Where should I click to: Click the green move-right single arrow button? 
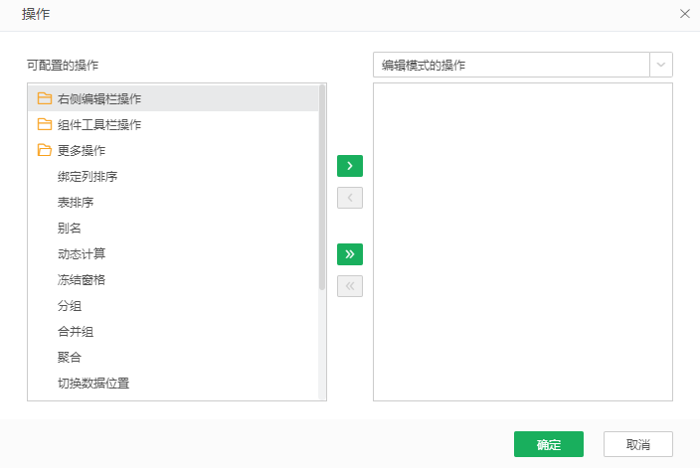coord(349,165)
